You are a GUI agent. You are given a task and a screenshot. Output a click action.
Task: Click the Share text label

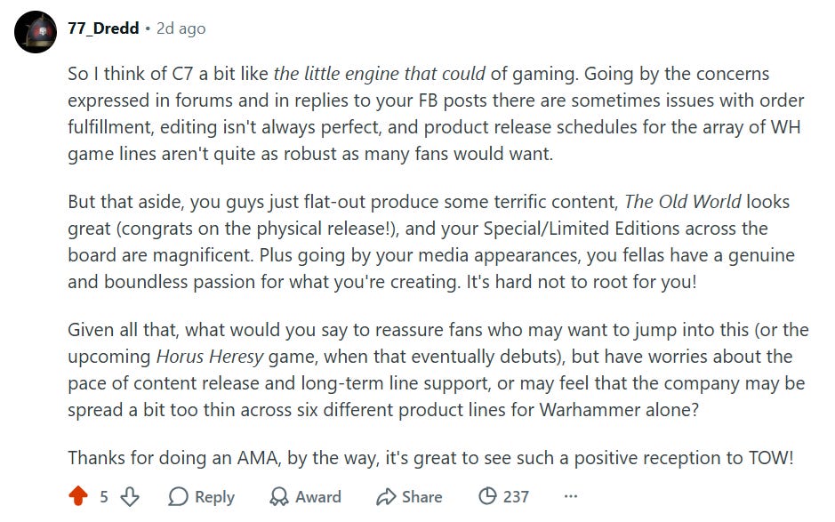click(x=422, y=497)
